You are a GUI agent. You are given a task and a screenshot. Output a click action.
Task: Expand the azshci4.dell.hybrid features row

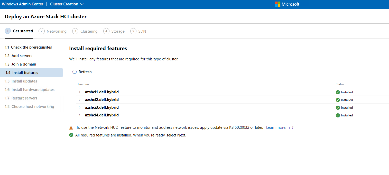[80, 115]
